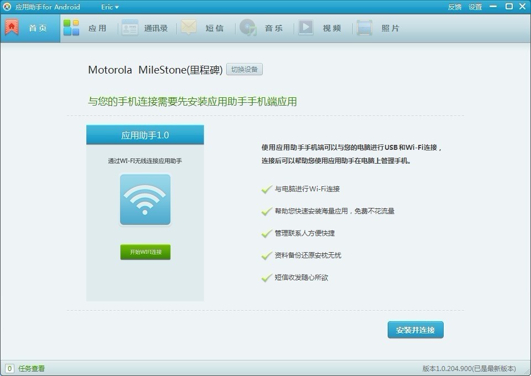Maximize the application window
This screenshot has width=531, height=376.
coord(509,7)
